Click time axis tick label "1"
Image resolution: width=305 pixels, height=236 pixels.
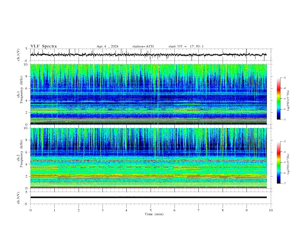click(x=54, y=210)
